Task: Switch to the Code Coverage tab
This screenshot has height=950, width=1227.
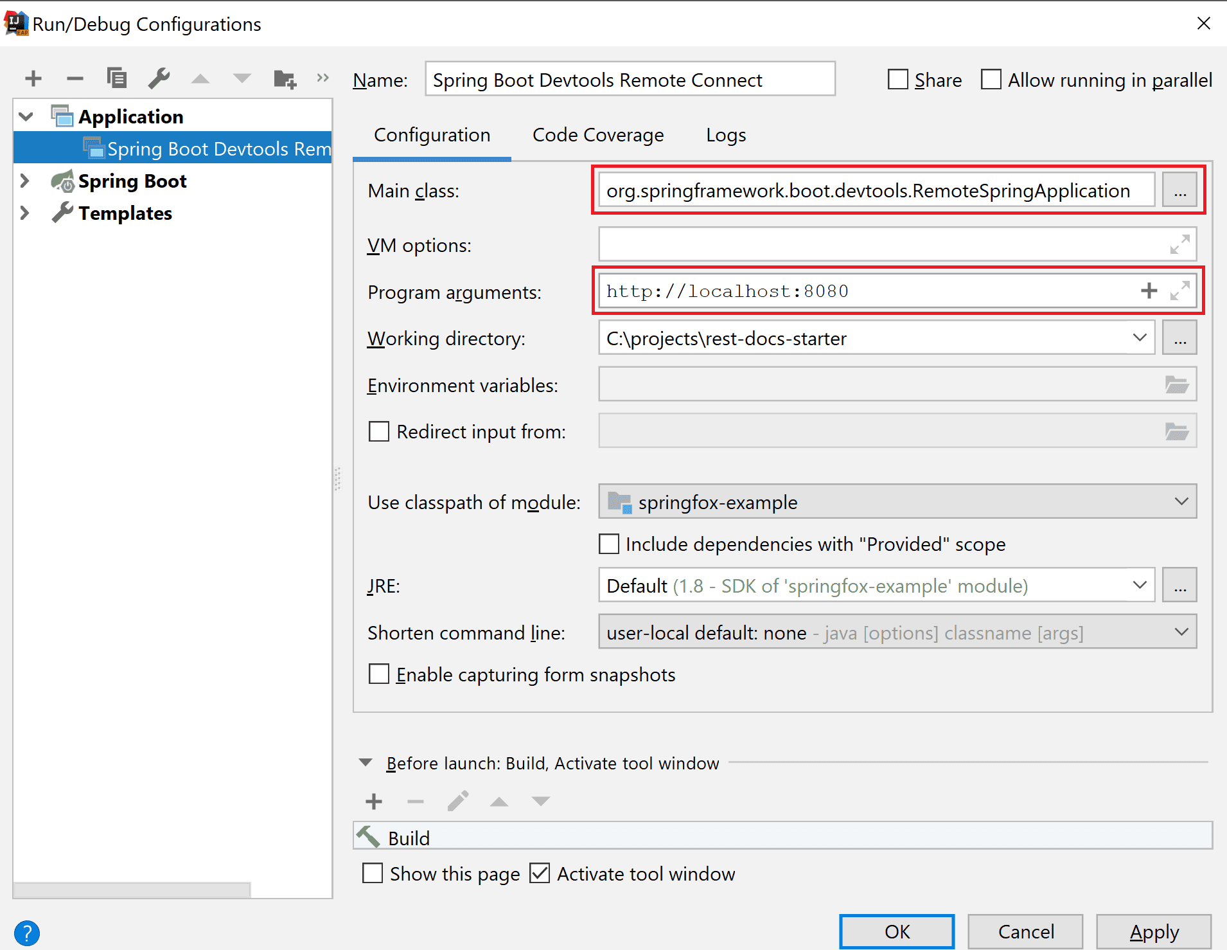Action: click(x=598, y=135)
